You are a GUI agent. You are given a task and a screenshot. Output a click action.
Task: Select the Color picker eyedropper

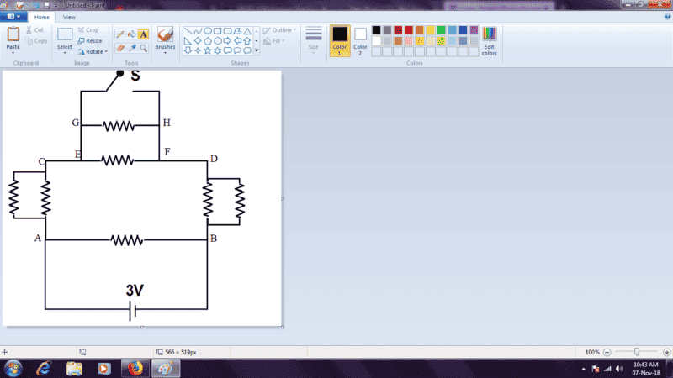click(x=131, y=47)
